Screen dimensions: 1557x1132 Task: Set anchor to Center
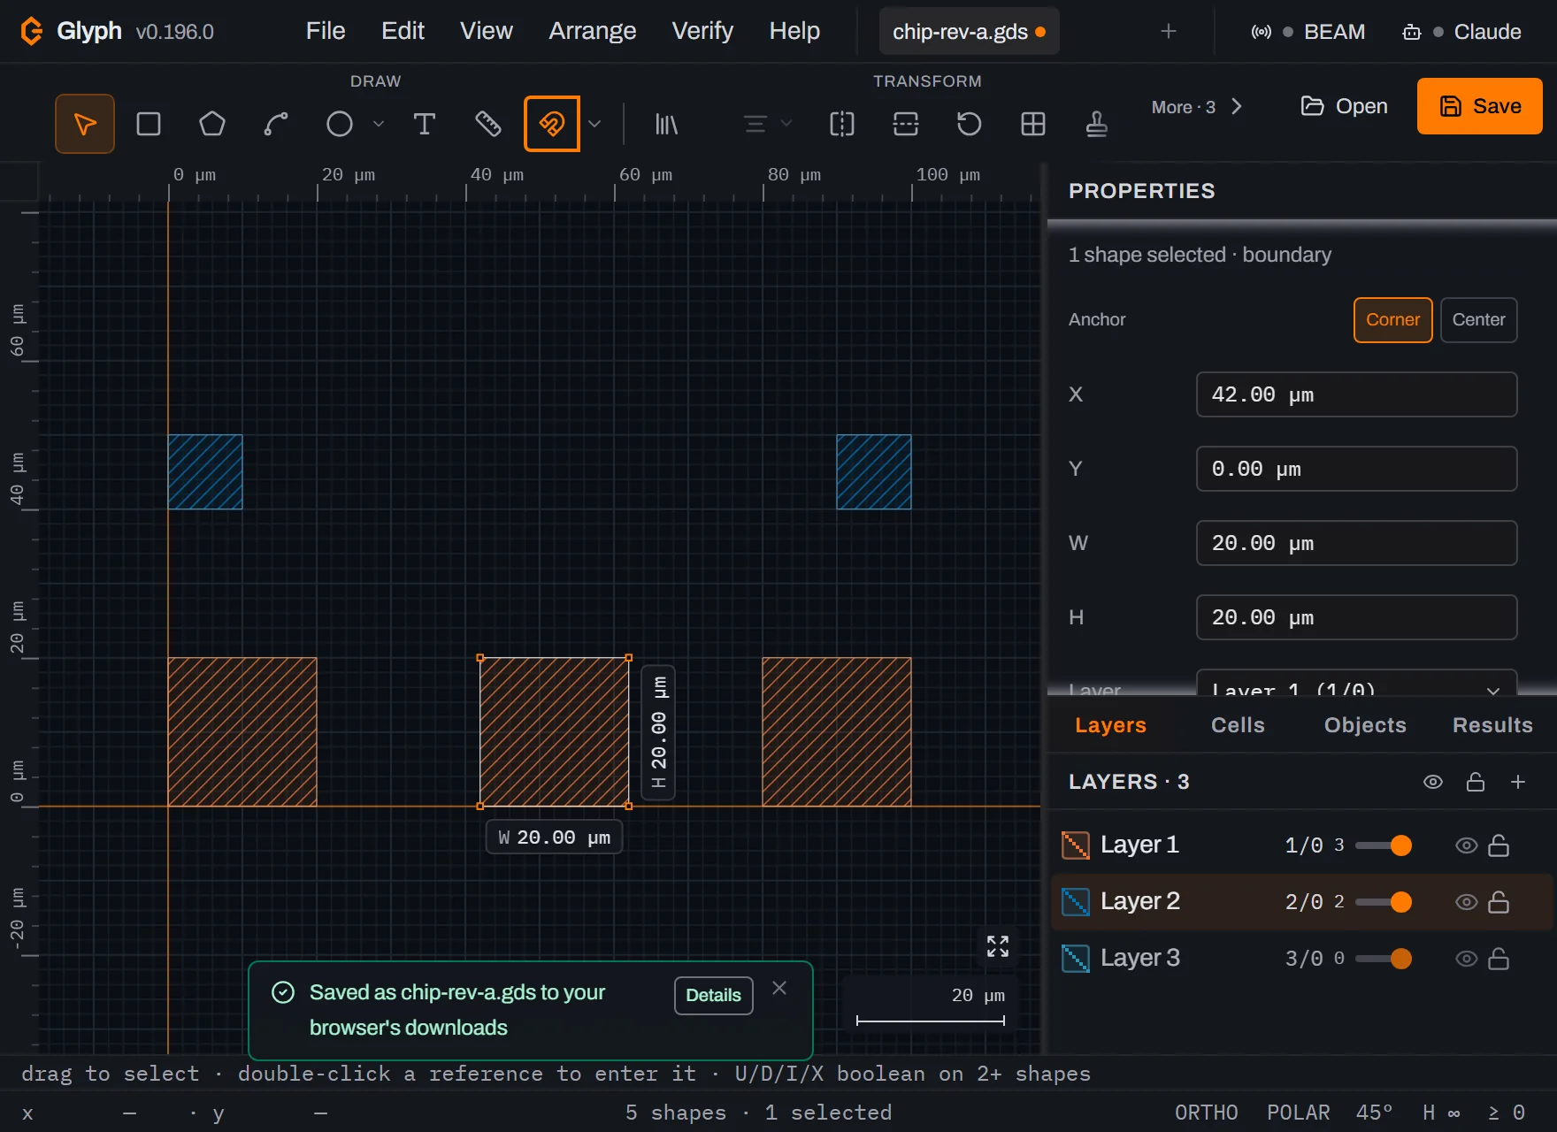(x=1478, y=320)
